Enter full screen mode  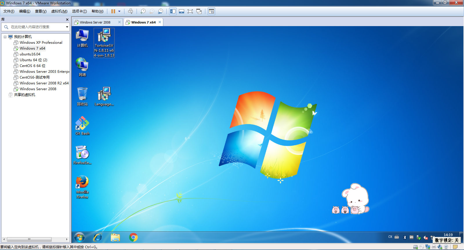190,11
